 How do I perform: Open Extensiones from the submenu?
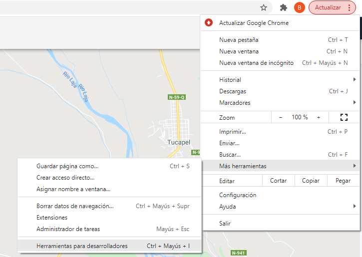(x=110, y=218)
